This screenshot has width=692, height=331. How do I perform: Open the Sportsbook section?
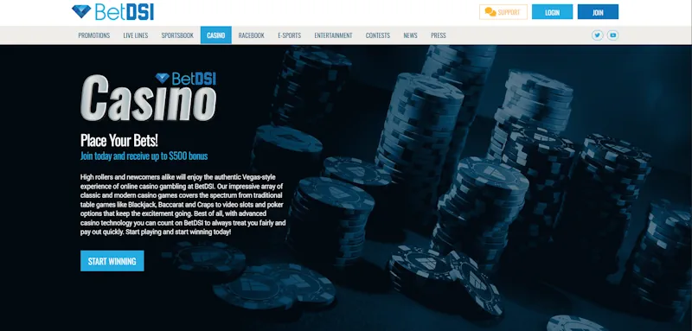pyautogui.click(x=177, y=35)
